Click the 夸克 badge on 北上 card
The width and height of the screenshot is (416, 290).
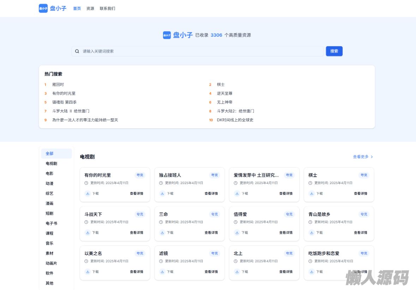[x=289, y=253]
